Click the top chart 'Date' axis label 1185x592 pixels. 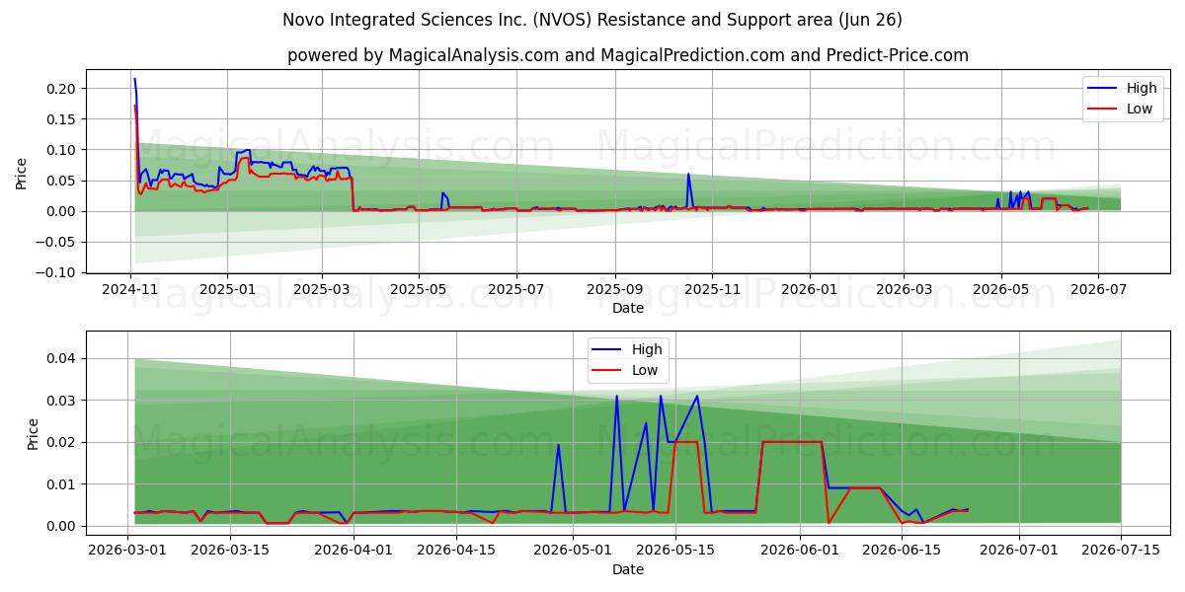(x=628, y=308)
